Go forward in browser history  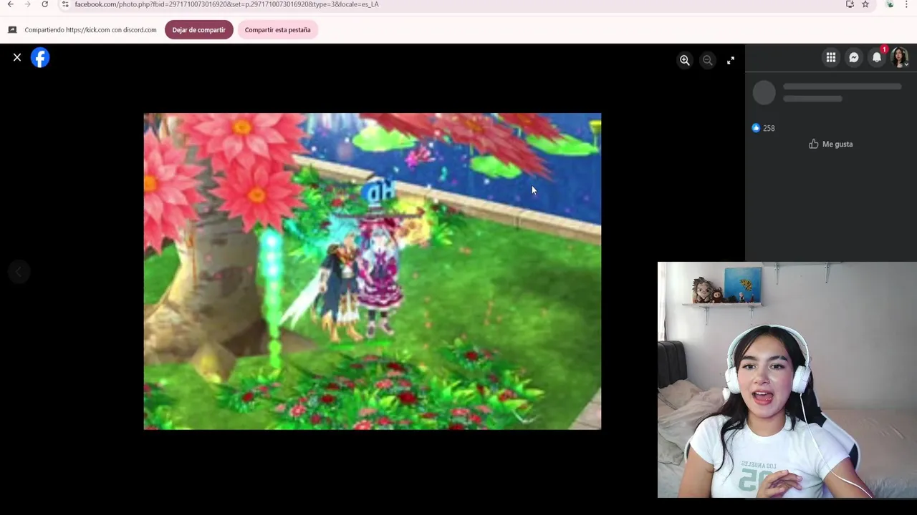27,4
